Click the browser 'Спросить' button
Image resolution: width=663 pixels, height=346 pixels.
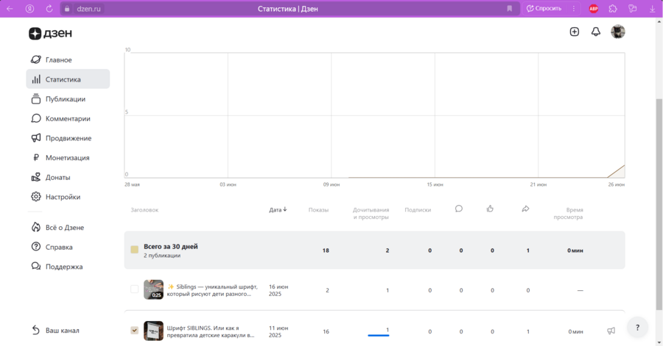point(544,9)
